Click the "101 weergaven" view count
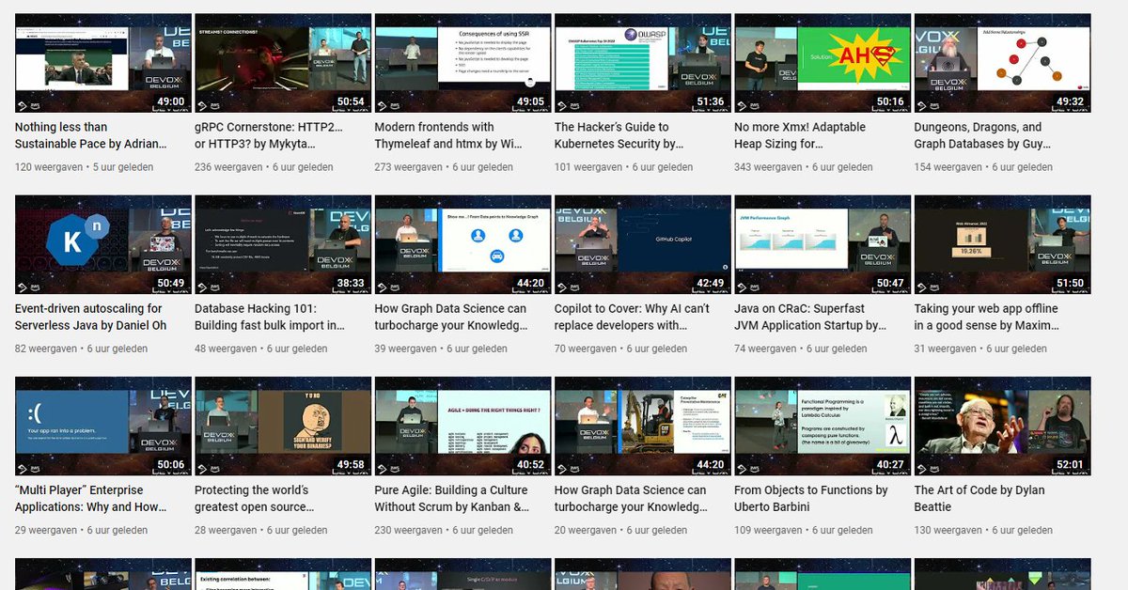 (x=588, y=167)
